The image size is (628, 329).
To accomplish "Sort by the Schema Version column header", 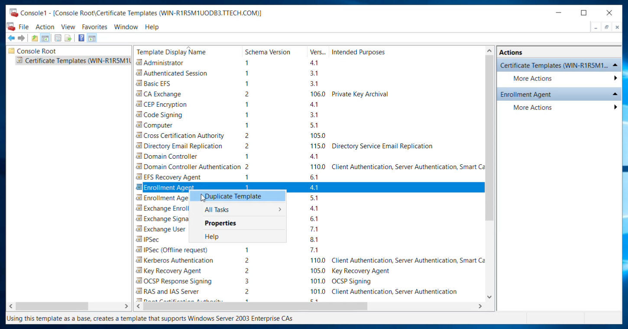I will tap(275, 52).
